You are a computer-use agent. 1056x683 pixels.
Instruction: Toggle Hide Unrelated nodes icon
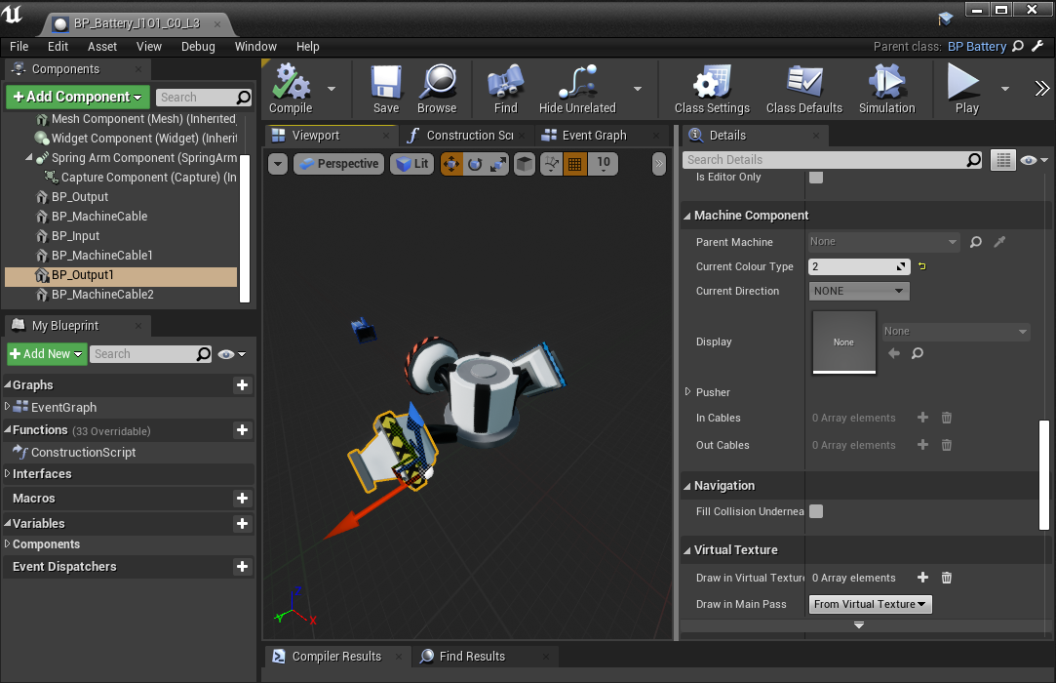pos(577,84)
